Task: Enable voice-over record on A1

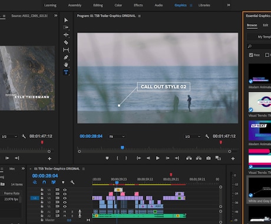Action: (80, 212)
